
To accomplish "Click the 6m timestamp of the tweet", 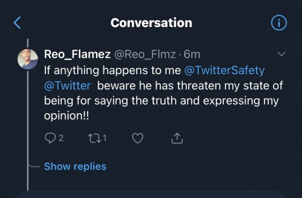I will (x=192, y=54).
